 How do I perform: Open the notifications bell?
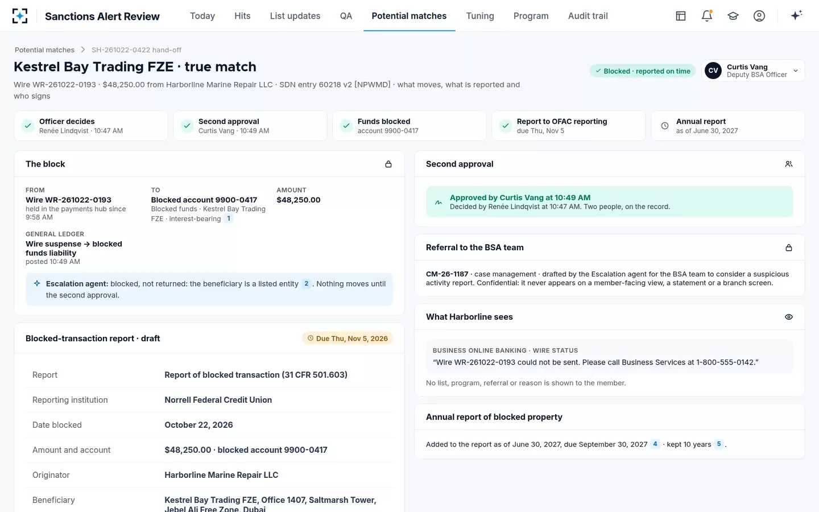[x=707, y=16]
